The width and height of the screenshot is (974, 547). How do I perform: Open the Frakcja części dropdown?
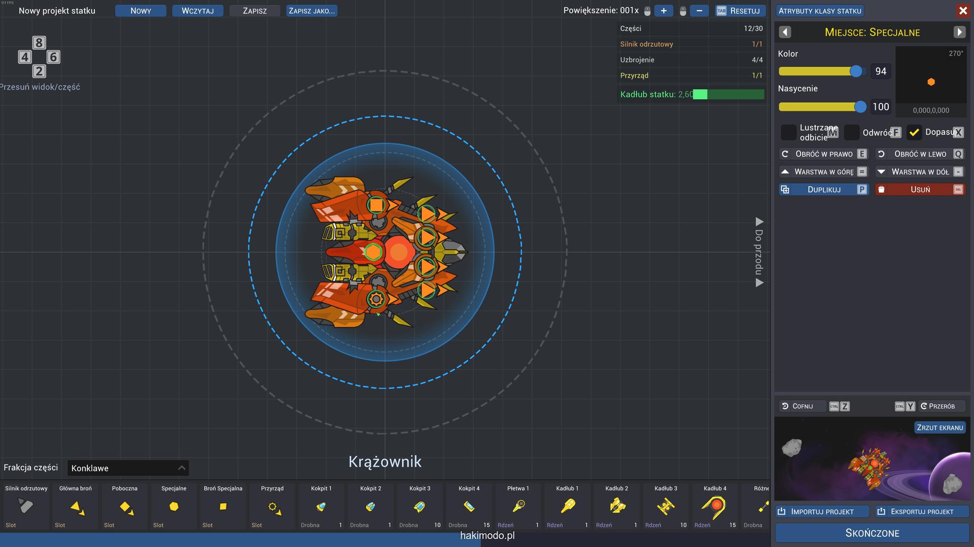pyautogui.click(x=128, y=468)
